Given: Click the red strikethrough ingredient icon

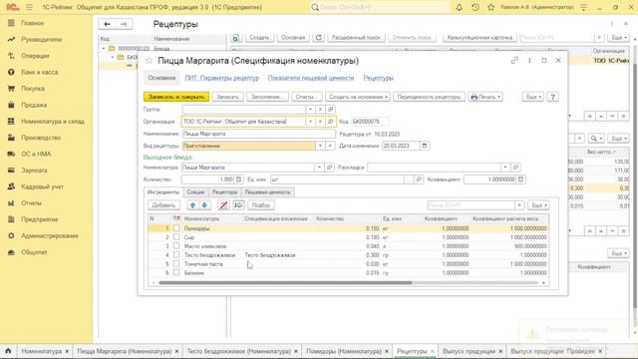Looking at the screenshot, I should pos(223,205).
